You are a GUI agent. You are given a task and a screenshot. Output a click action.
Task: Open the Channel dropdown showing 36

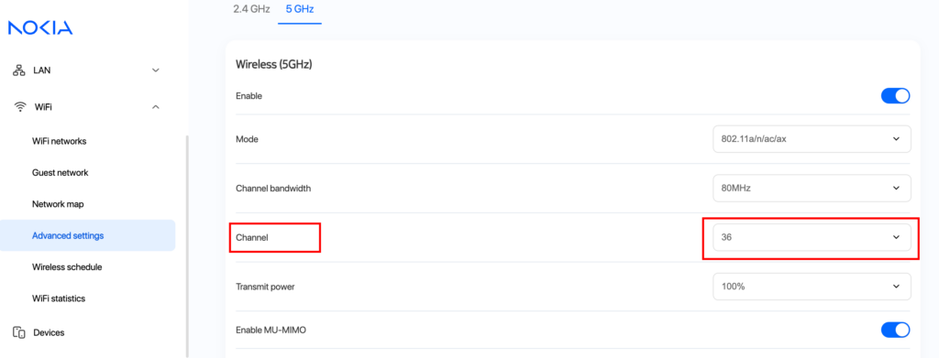coord(812,237)
